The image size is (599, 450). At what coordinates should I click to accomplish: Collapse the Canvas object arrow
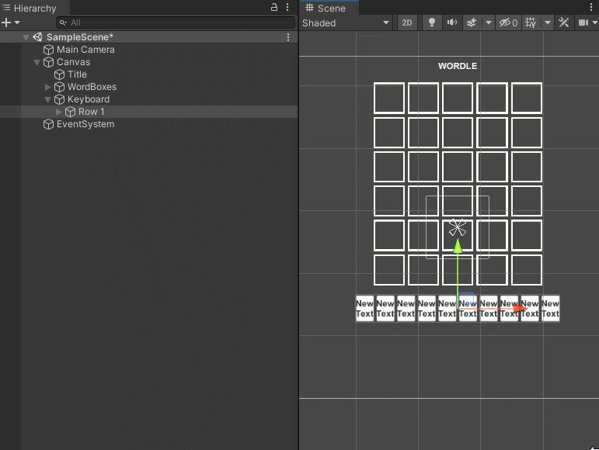point(37,62)
